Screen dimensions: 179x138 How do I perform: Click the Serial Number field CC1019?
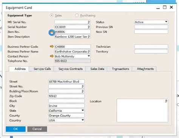(73, 27)
